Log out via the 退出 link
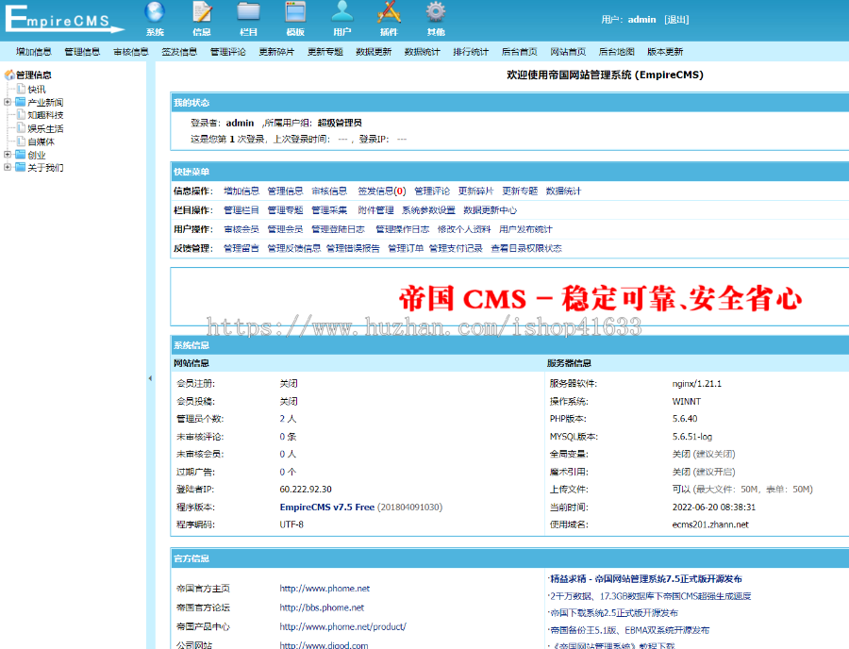849x649 pixels. coord(676,20)
